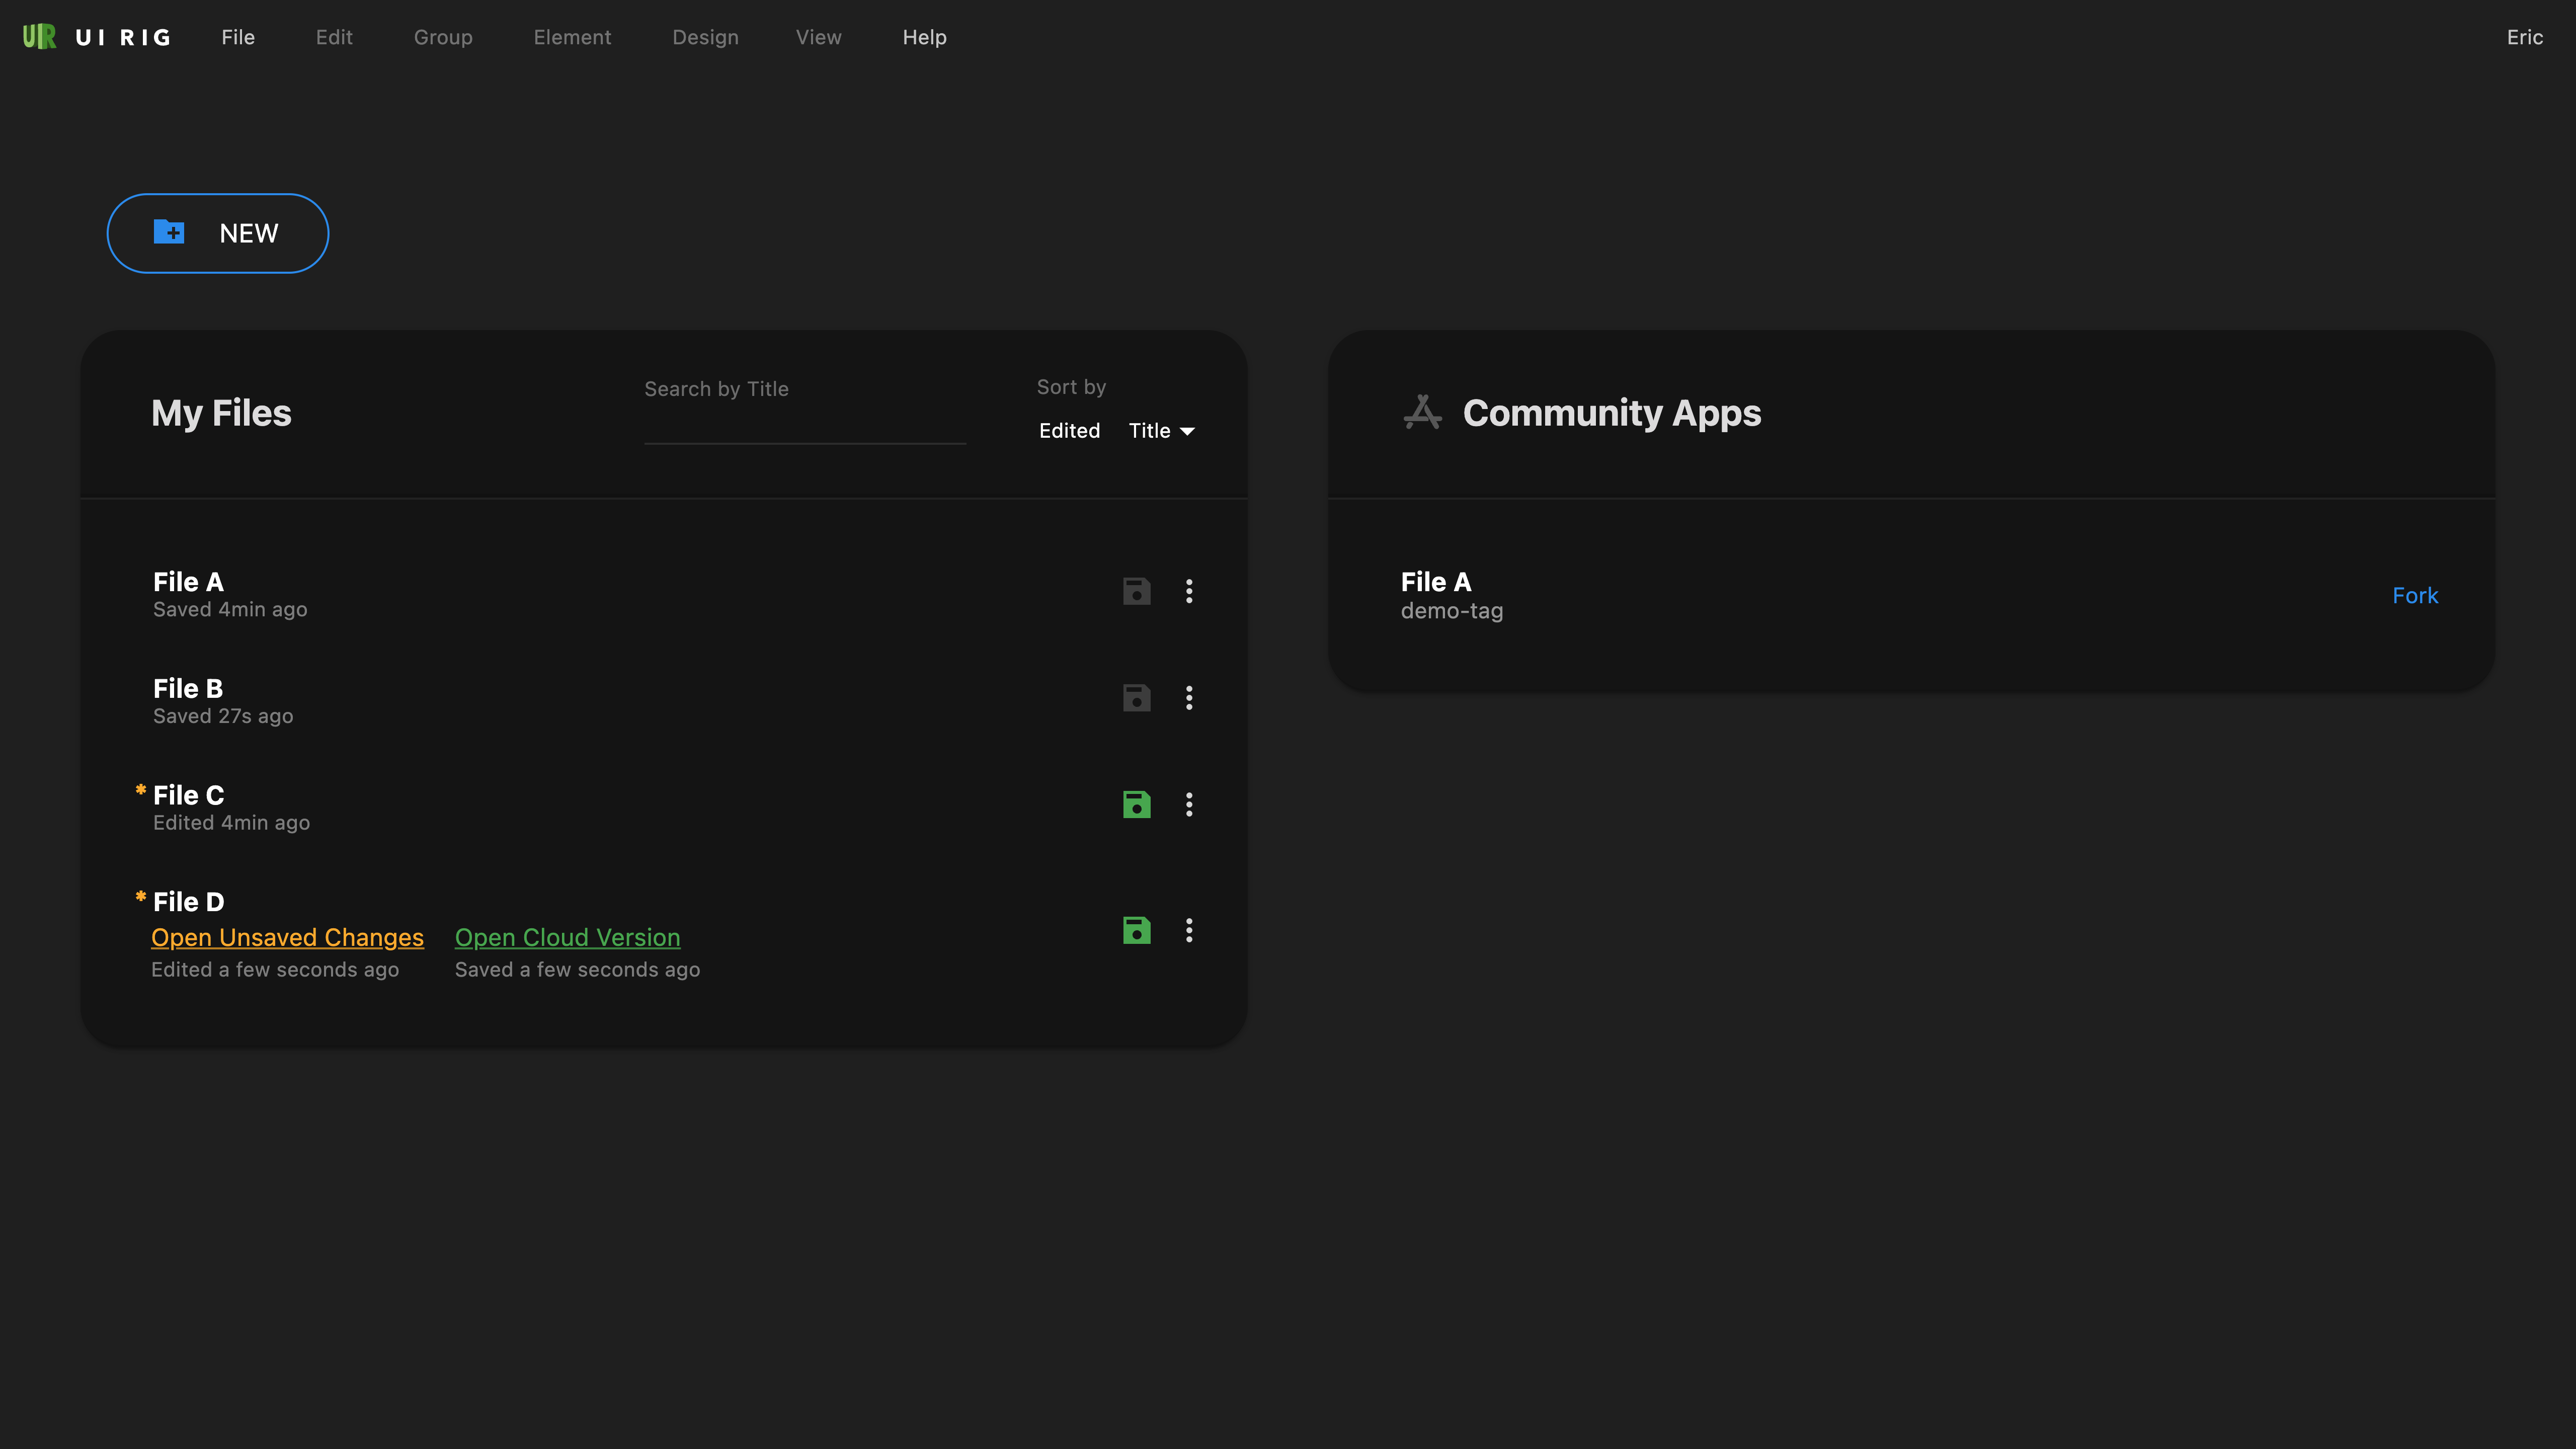Click the save icon for File A
The image size is (2576, 1449).
click(x=1137, y=591)
